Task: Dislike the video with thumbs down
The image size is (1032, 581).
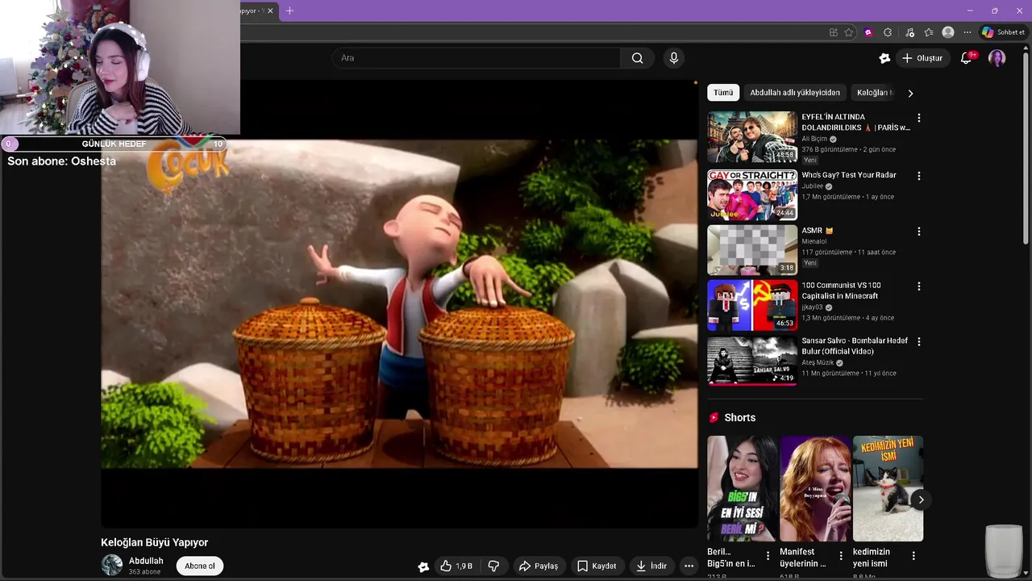Action: click(x=493, y=566)
